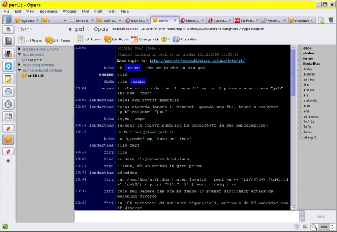This screenshot has height=232, width=337.
Task: Click the Send button
Action: (x=320, y=217)
